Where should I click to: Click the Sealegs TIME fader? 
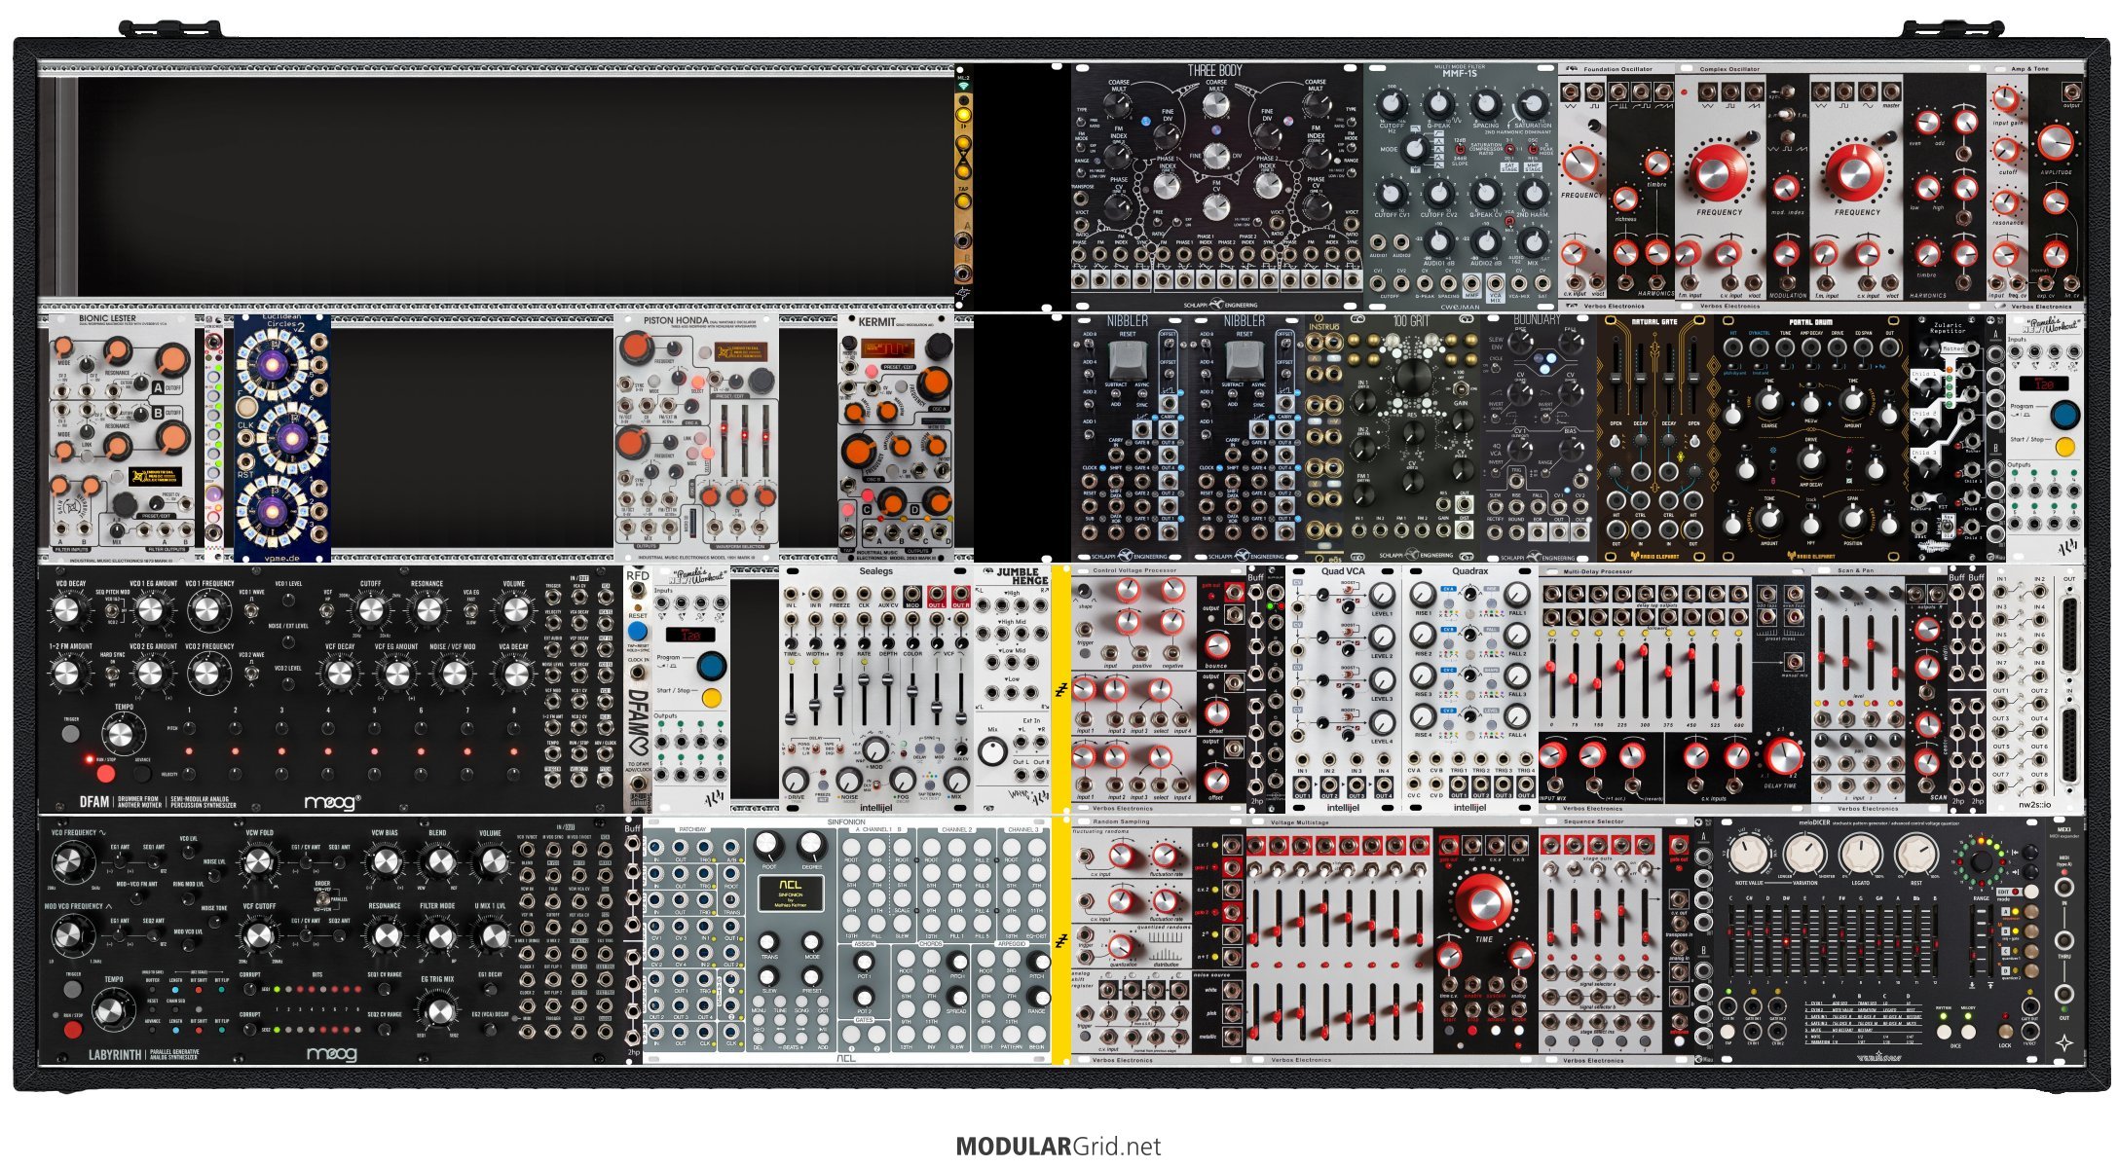tap(791, 699)
